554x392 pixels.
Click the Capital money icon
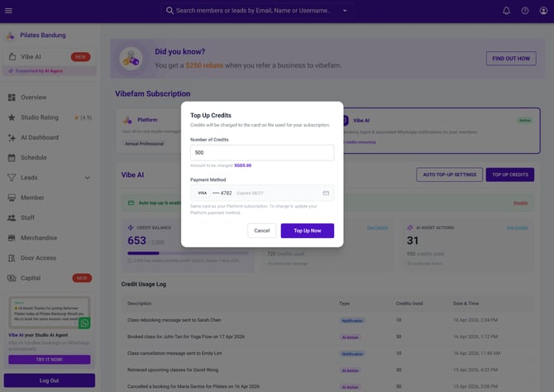[x=12, y=278]
